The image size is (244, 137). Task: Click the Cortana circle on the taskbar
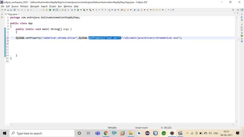click(79, 133)
